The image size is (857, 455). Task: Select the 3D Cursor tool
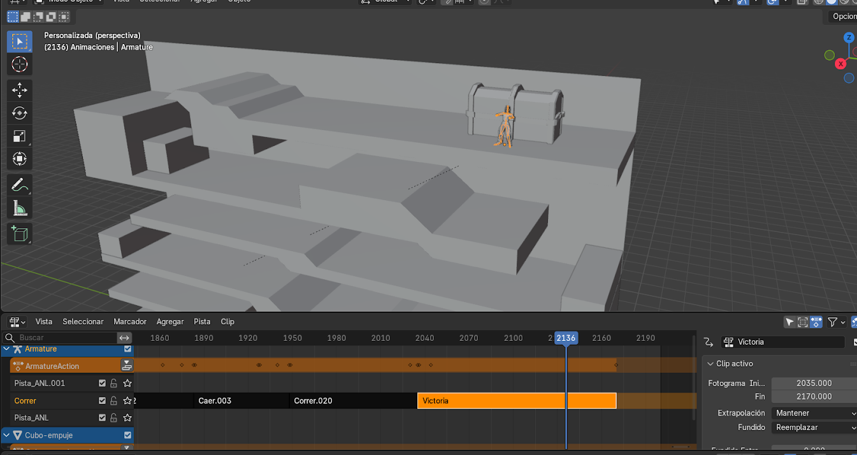tap(19, 64)
